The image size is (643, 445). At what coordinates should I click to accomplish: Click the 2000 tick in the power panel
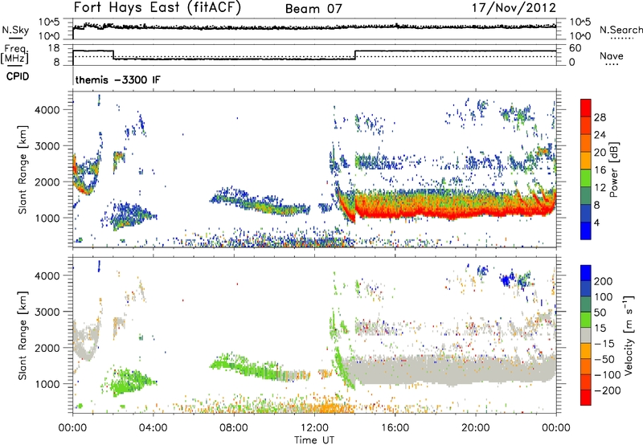(47, 182)
